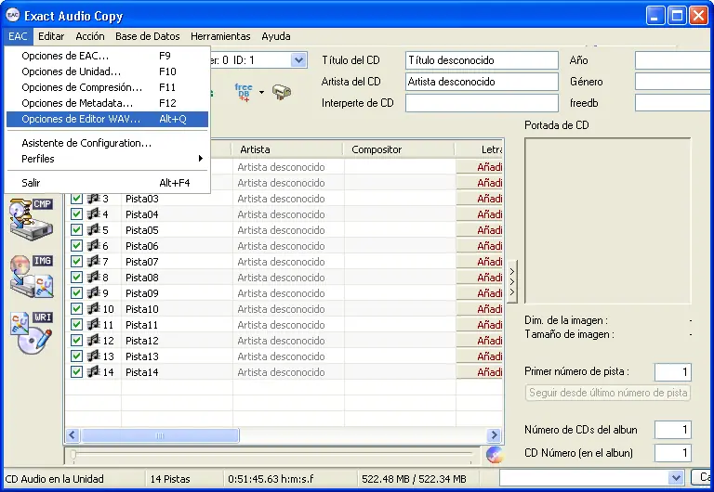Select Opciones de EAC menu entry
The width and height of the screenshot is (714, 492).
107,56
